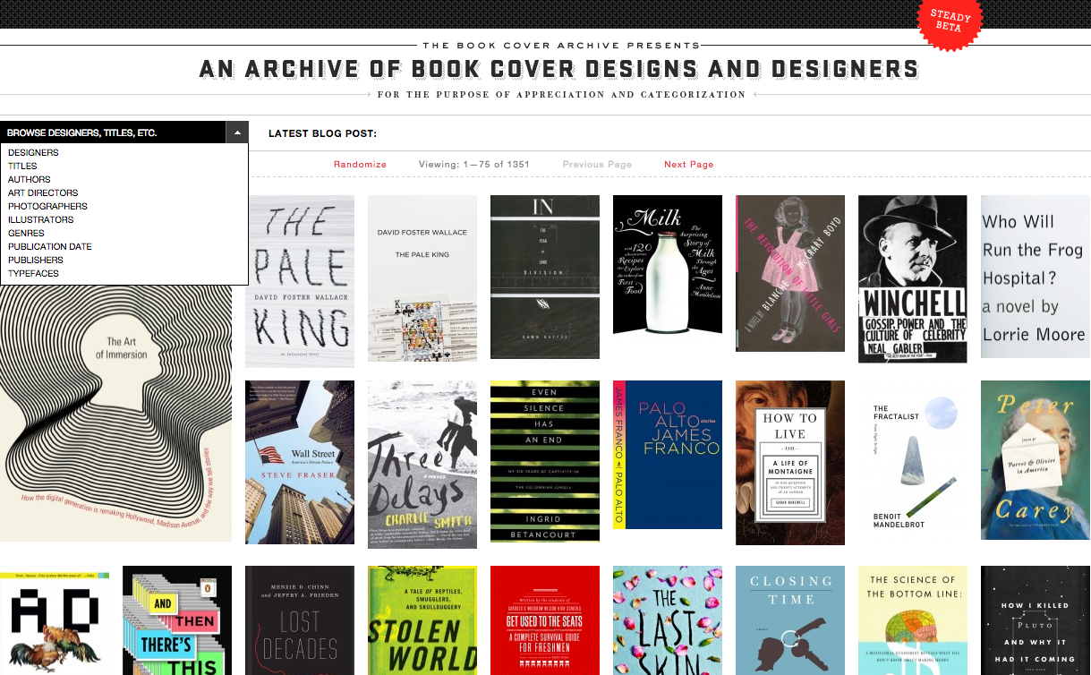The height and width of the screenshot is (675, 1091).
Task: Open Who Will Run the Frog Hospital cover
Action: (x=1036, y=277)
